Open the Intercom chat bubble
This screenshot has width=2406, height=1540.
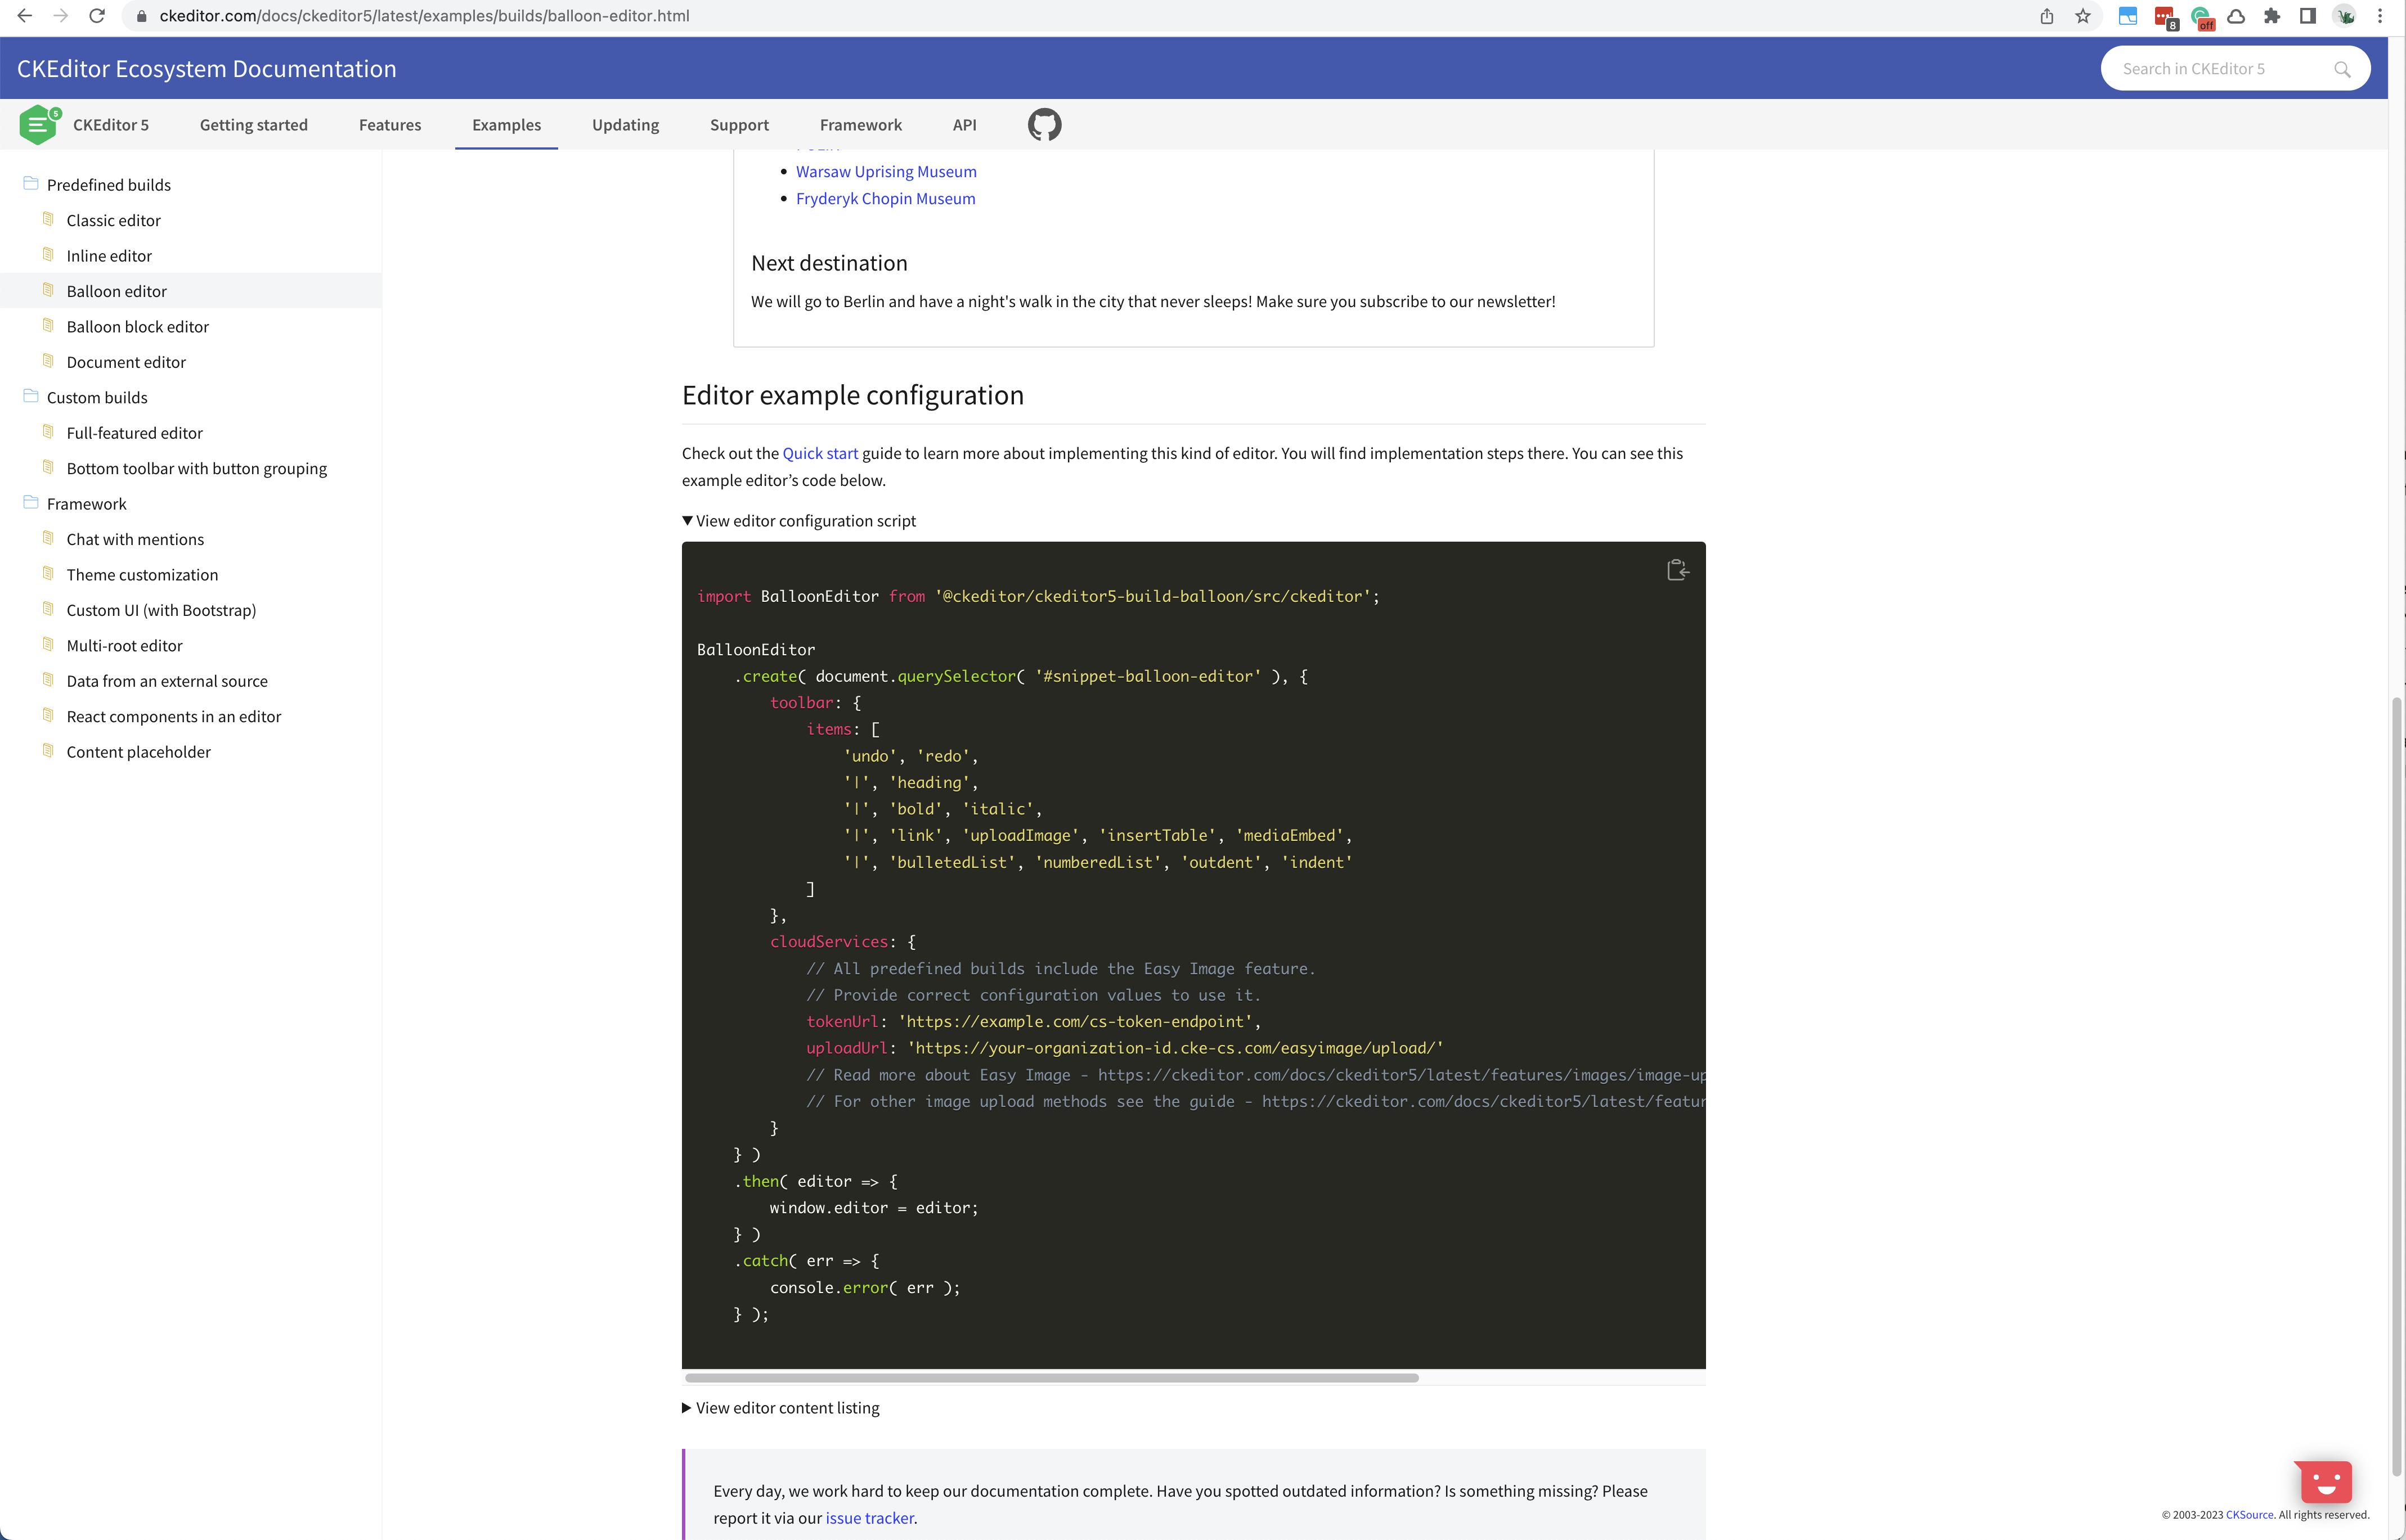[2324, 1482]
